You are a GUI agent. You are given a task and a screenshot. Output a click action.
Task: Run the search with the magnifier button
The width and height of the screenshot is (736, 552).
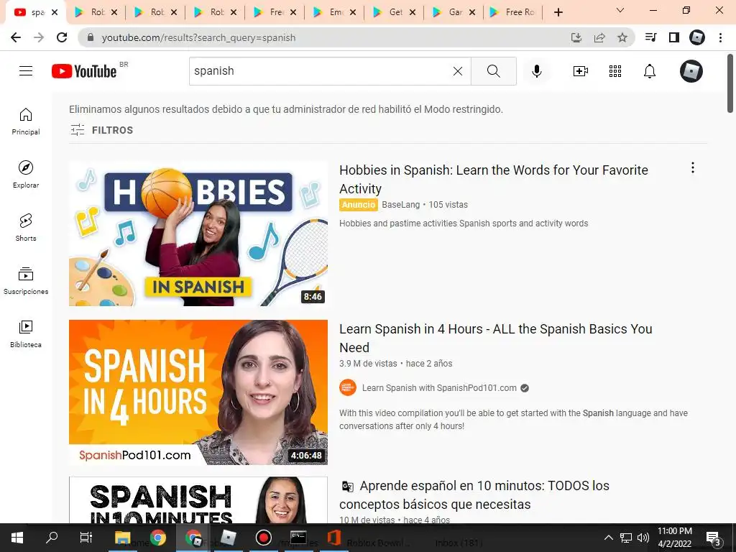(x=493, y=71)
